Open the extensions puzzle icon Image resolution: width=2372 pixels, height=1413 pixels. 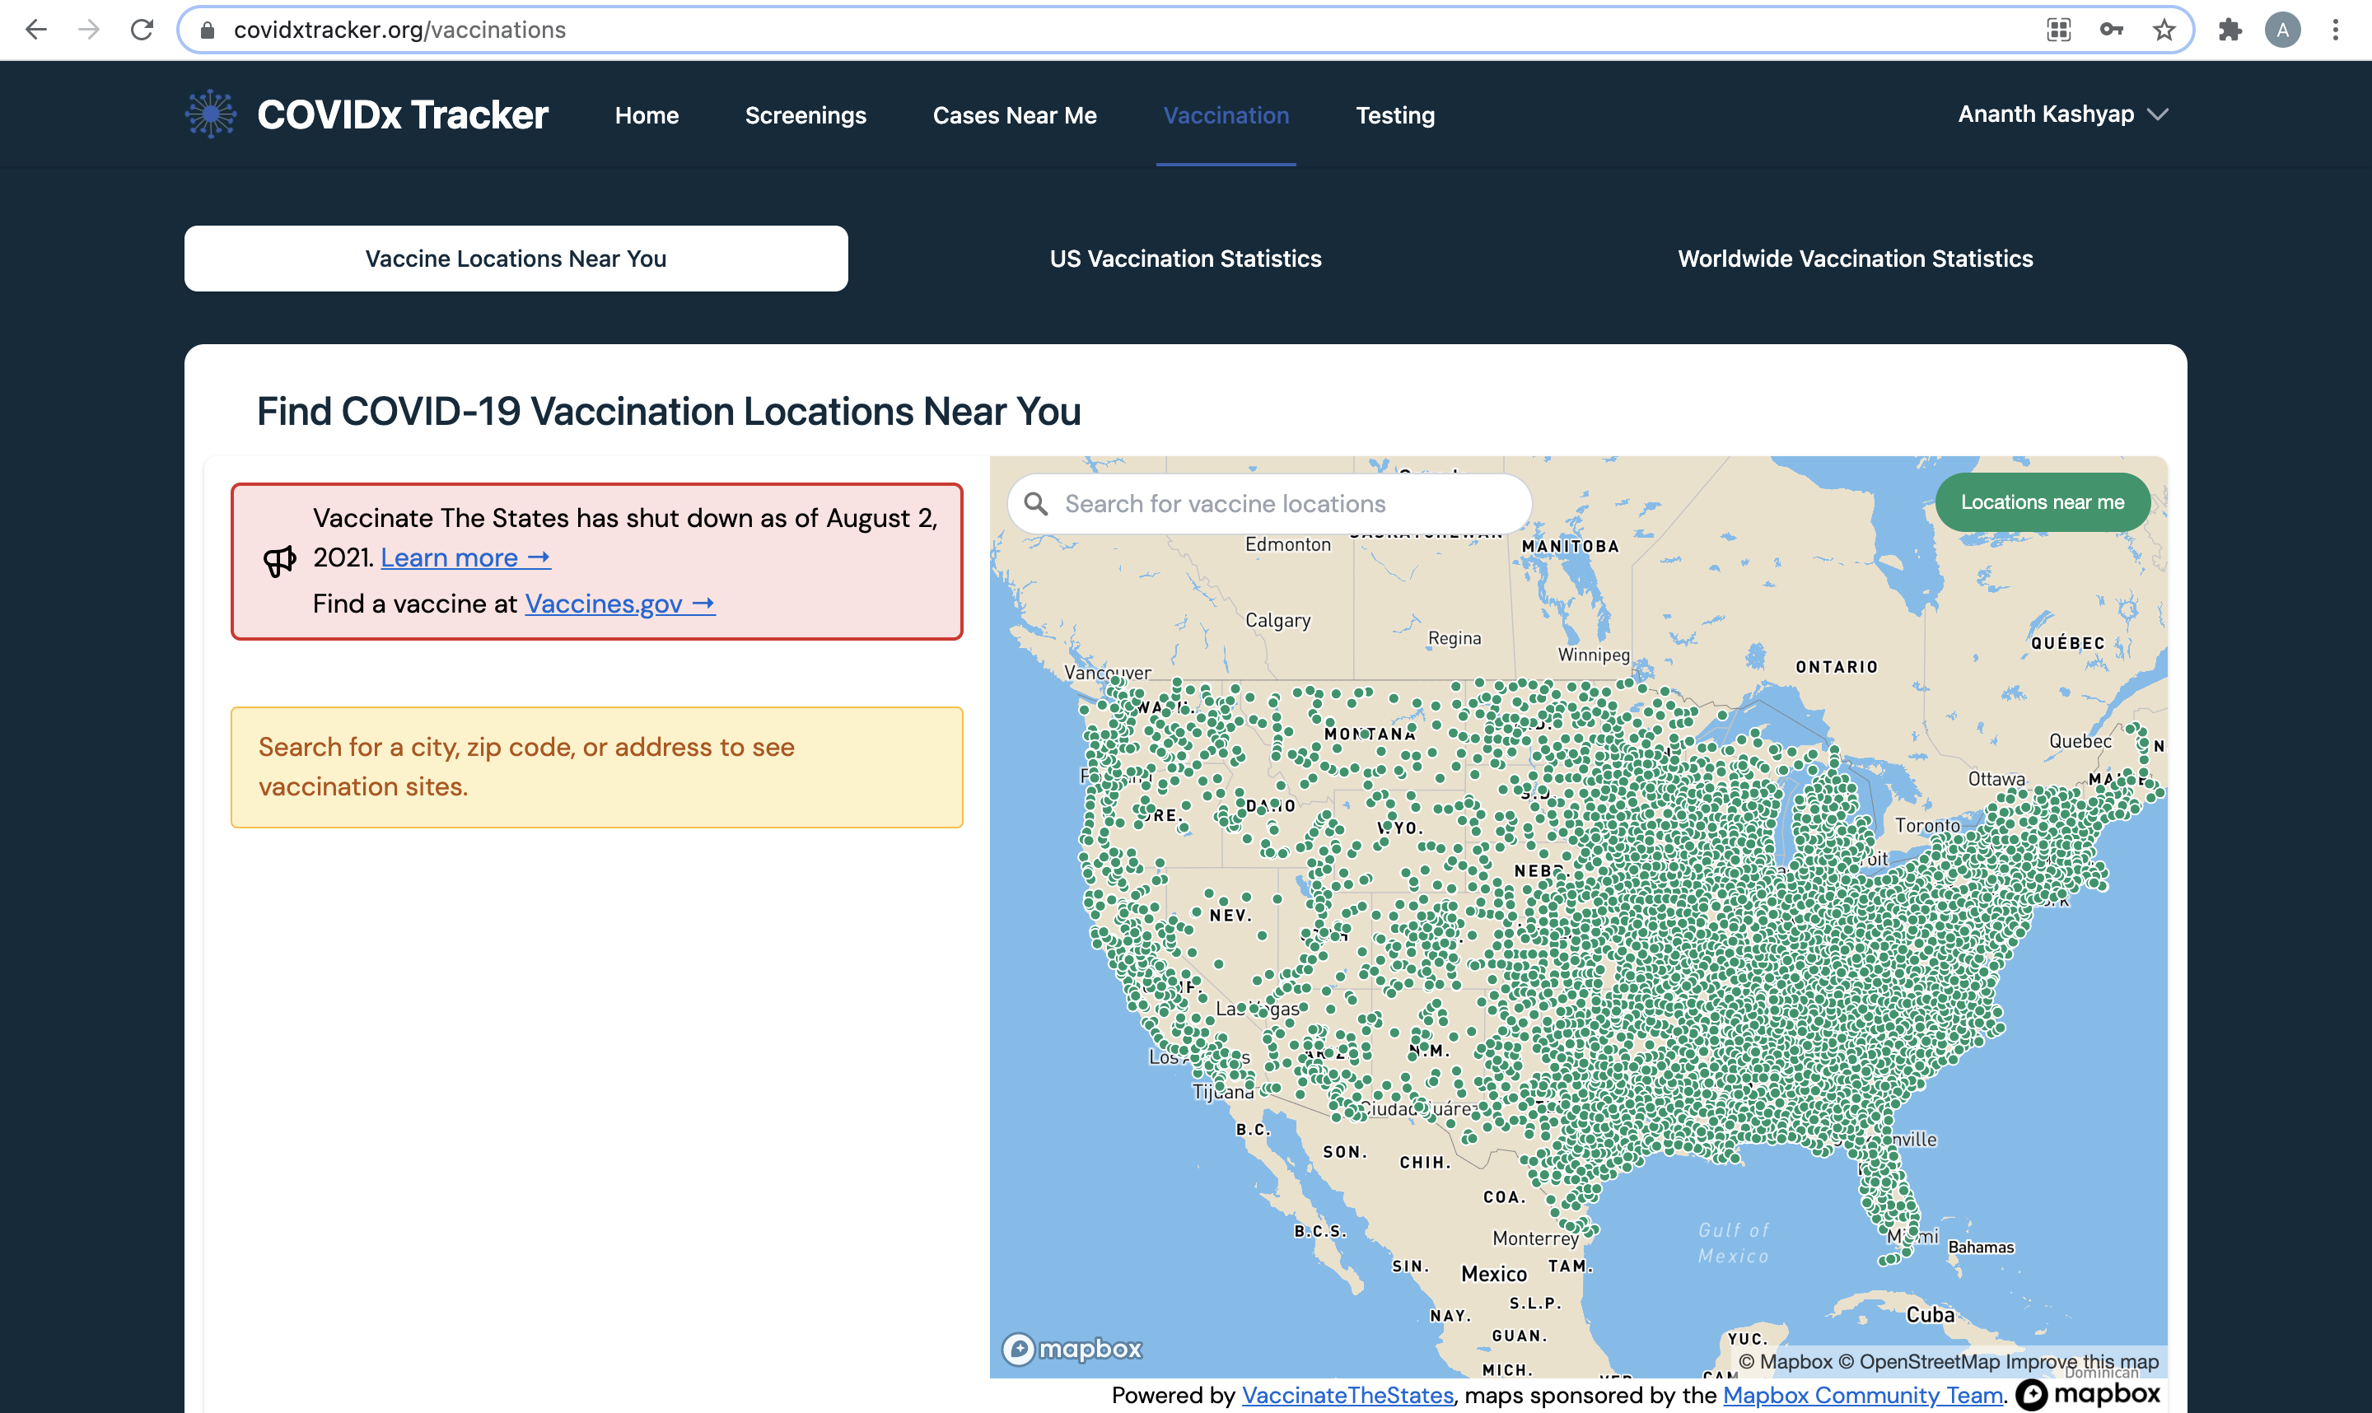(x=2230, y=30)
